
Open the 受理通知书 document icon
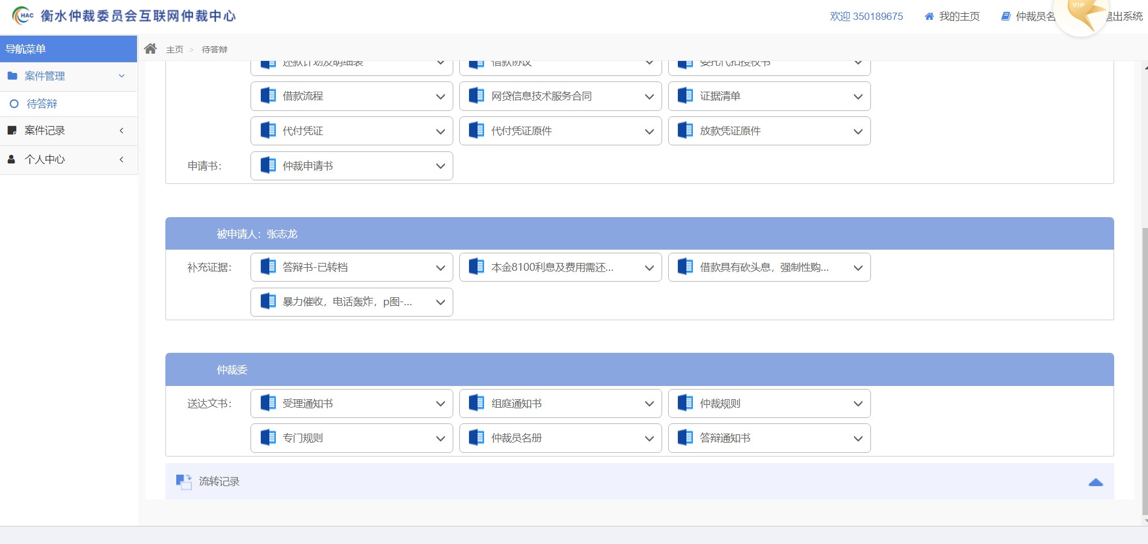(x=268, y=403)
